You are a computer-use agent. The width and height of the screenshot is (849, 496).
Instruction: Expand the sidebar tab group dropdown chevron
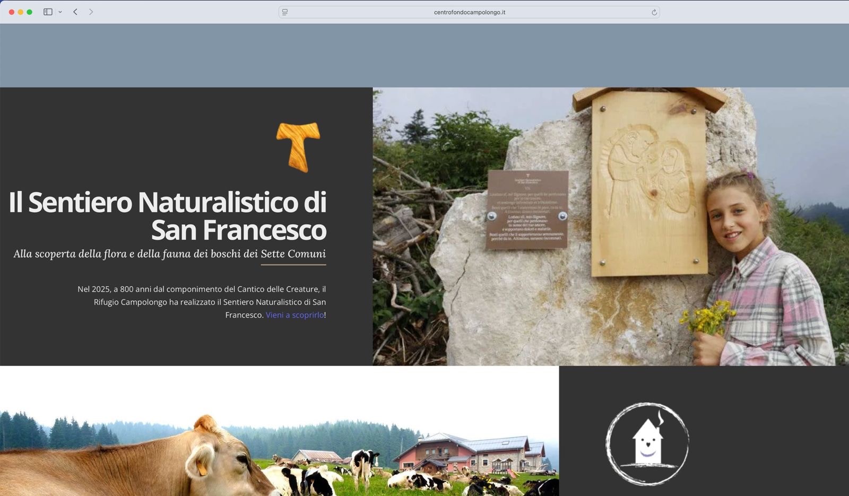[60, 12]
